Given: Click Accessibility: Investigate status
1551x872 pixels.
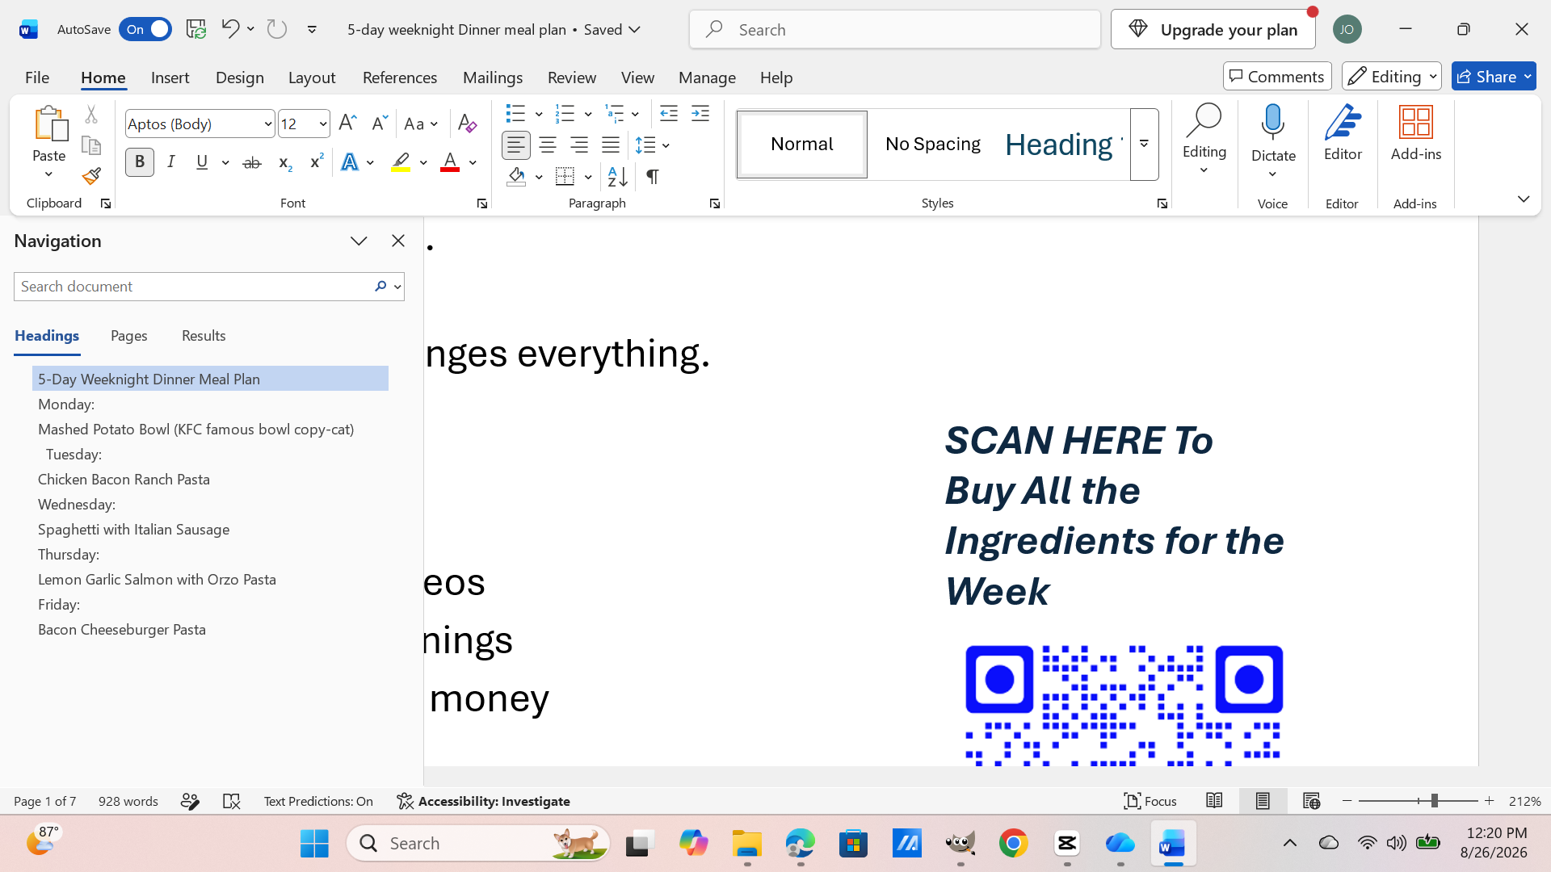Looking at the screenshot, I should click(x=483, y=801).
